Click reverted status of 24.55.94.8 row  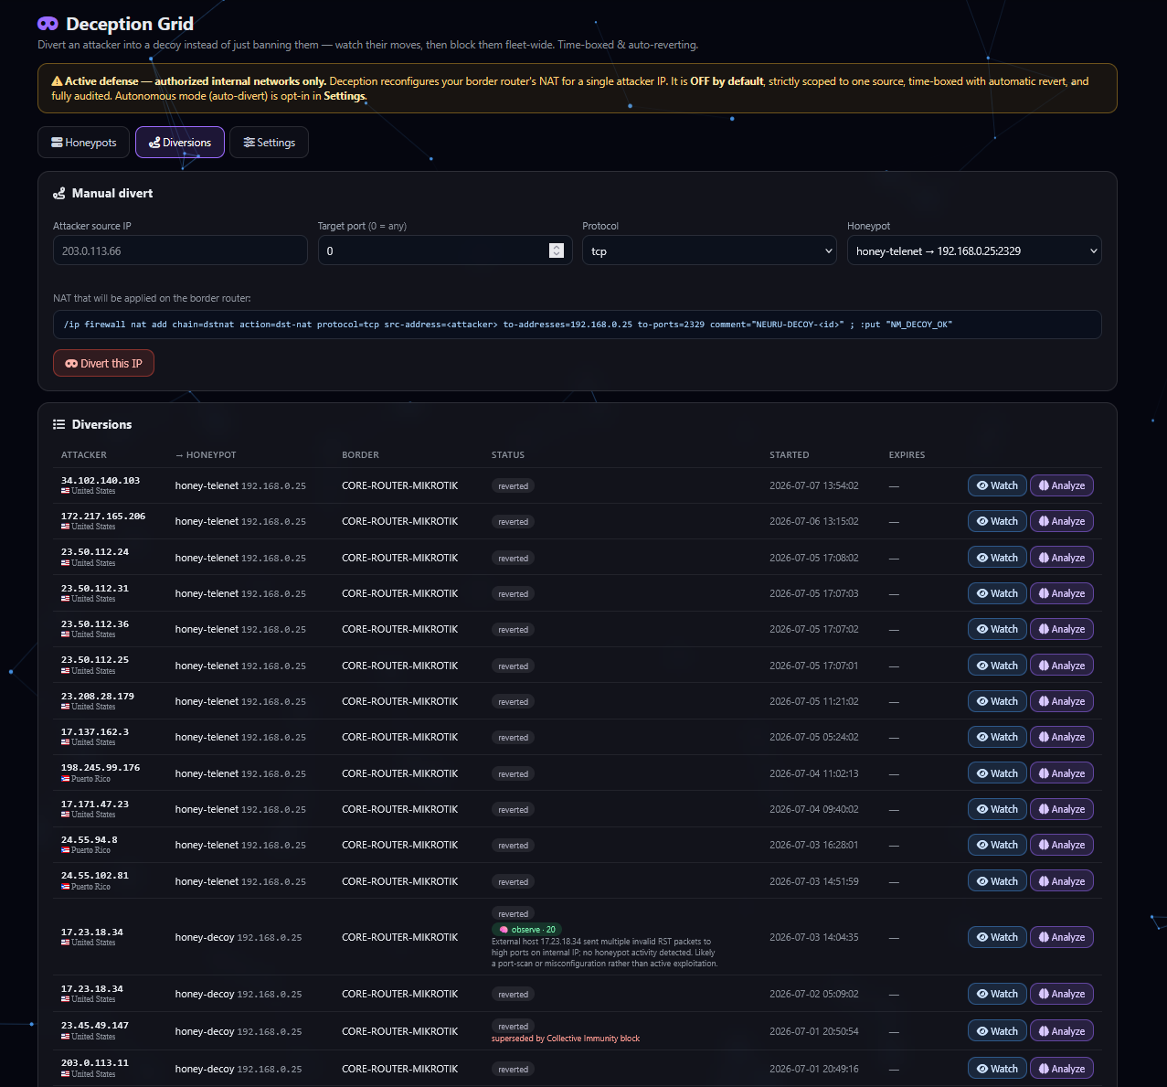pyautogui.click(x=513, y=846)
